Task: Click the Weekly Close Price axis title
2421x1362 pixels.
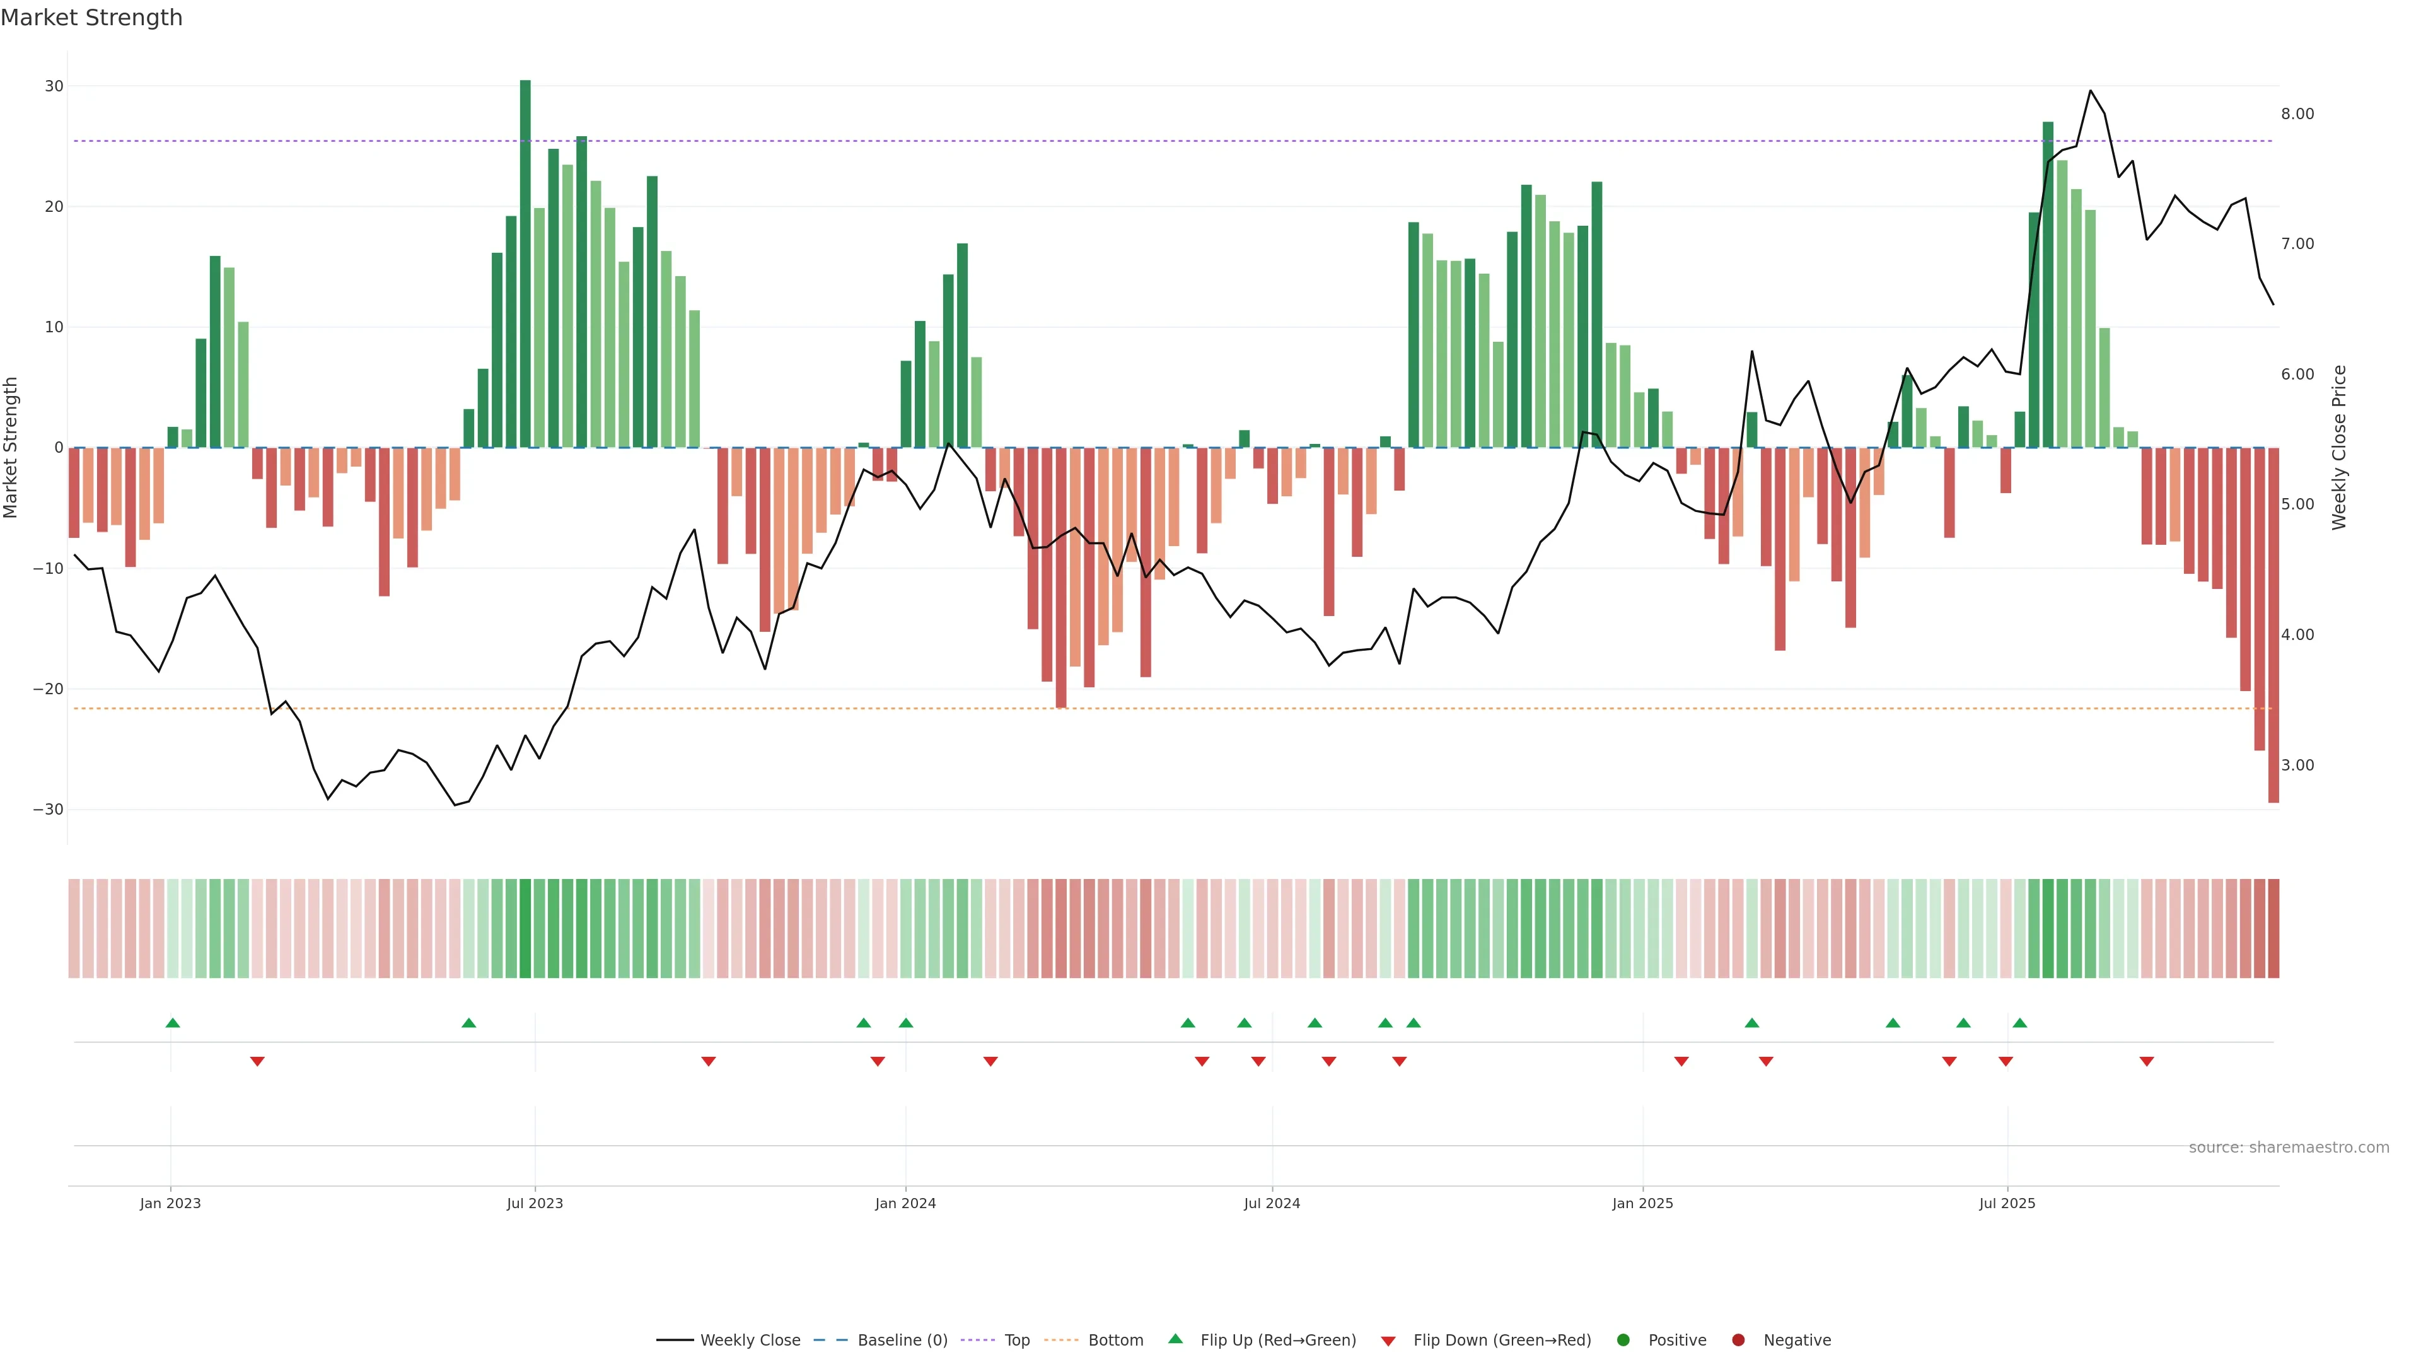Action: [2339, 448]
